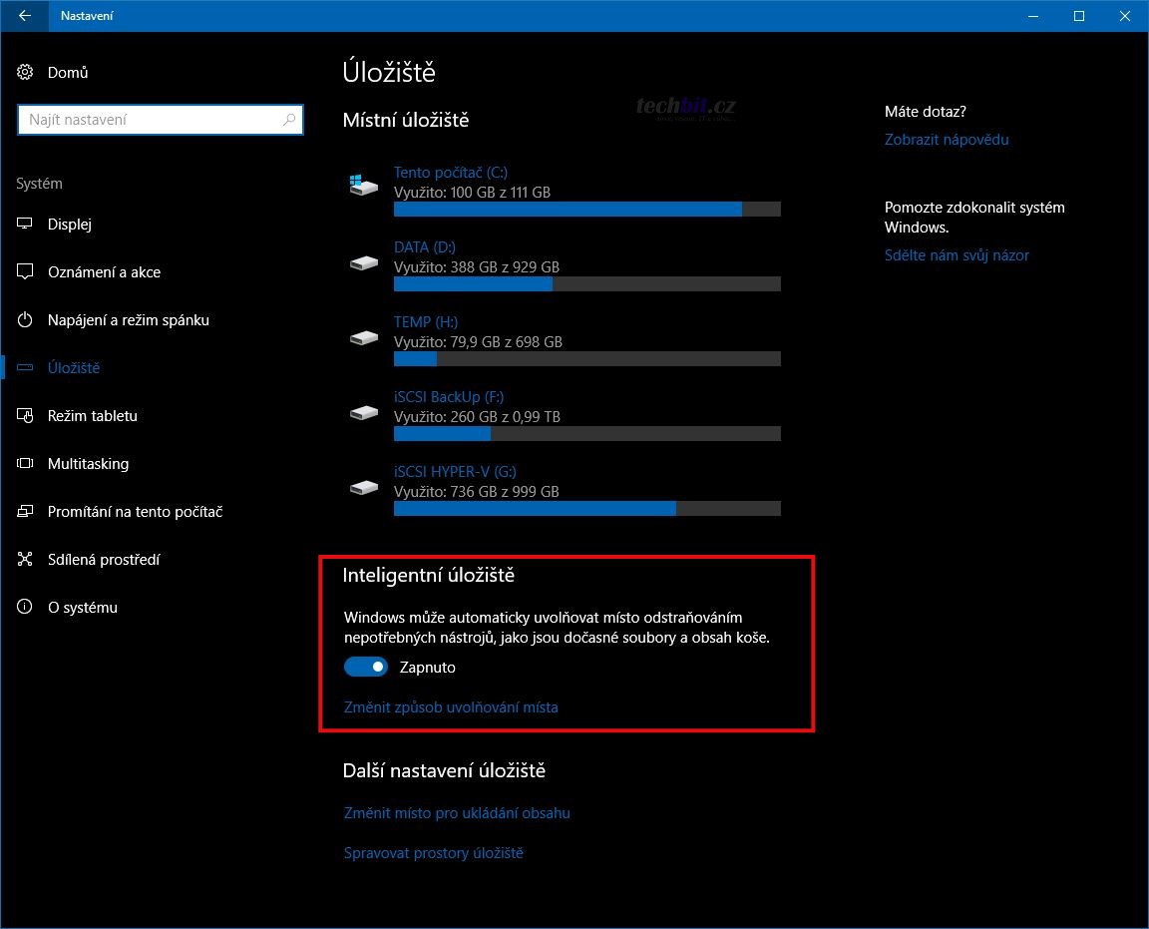Screen dimensions: 1149x929
Task: Go to Sdílená prostředí
Action: coord(104,560)
